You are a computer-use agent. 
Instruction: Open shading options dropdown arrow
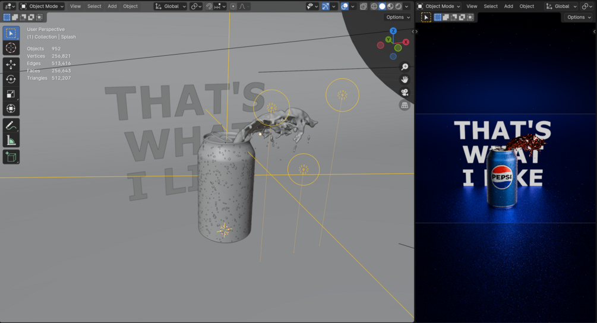click(407, 6)
